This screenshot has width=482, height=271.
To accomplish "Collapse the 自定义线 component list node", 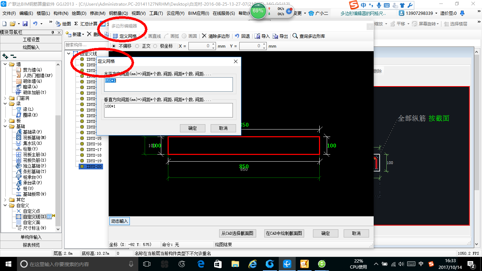I will [x=69, y=54].
